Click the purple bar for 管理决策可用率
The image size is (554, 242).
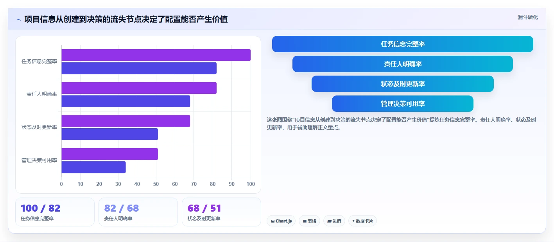pos(109,154)
